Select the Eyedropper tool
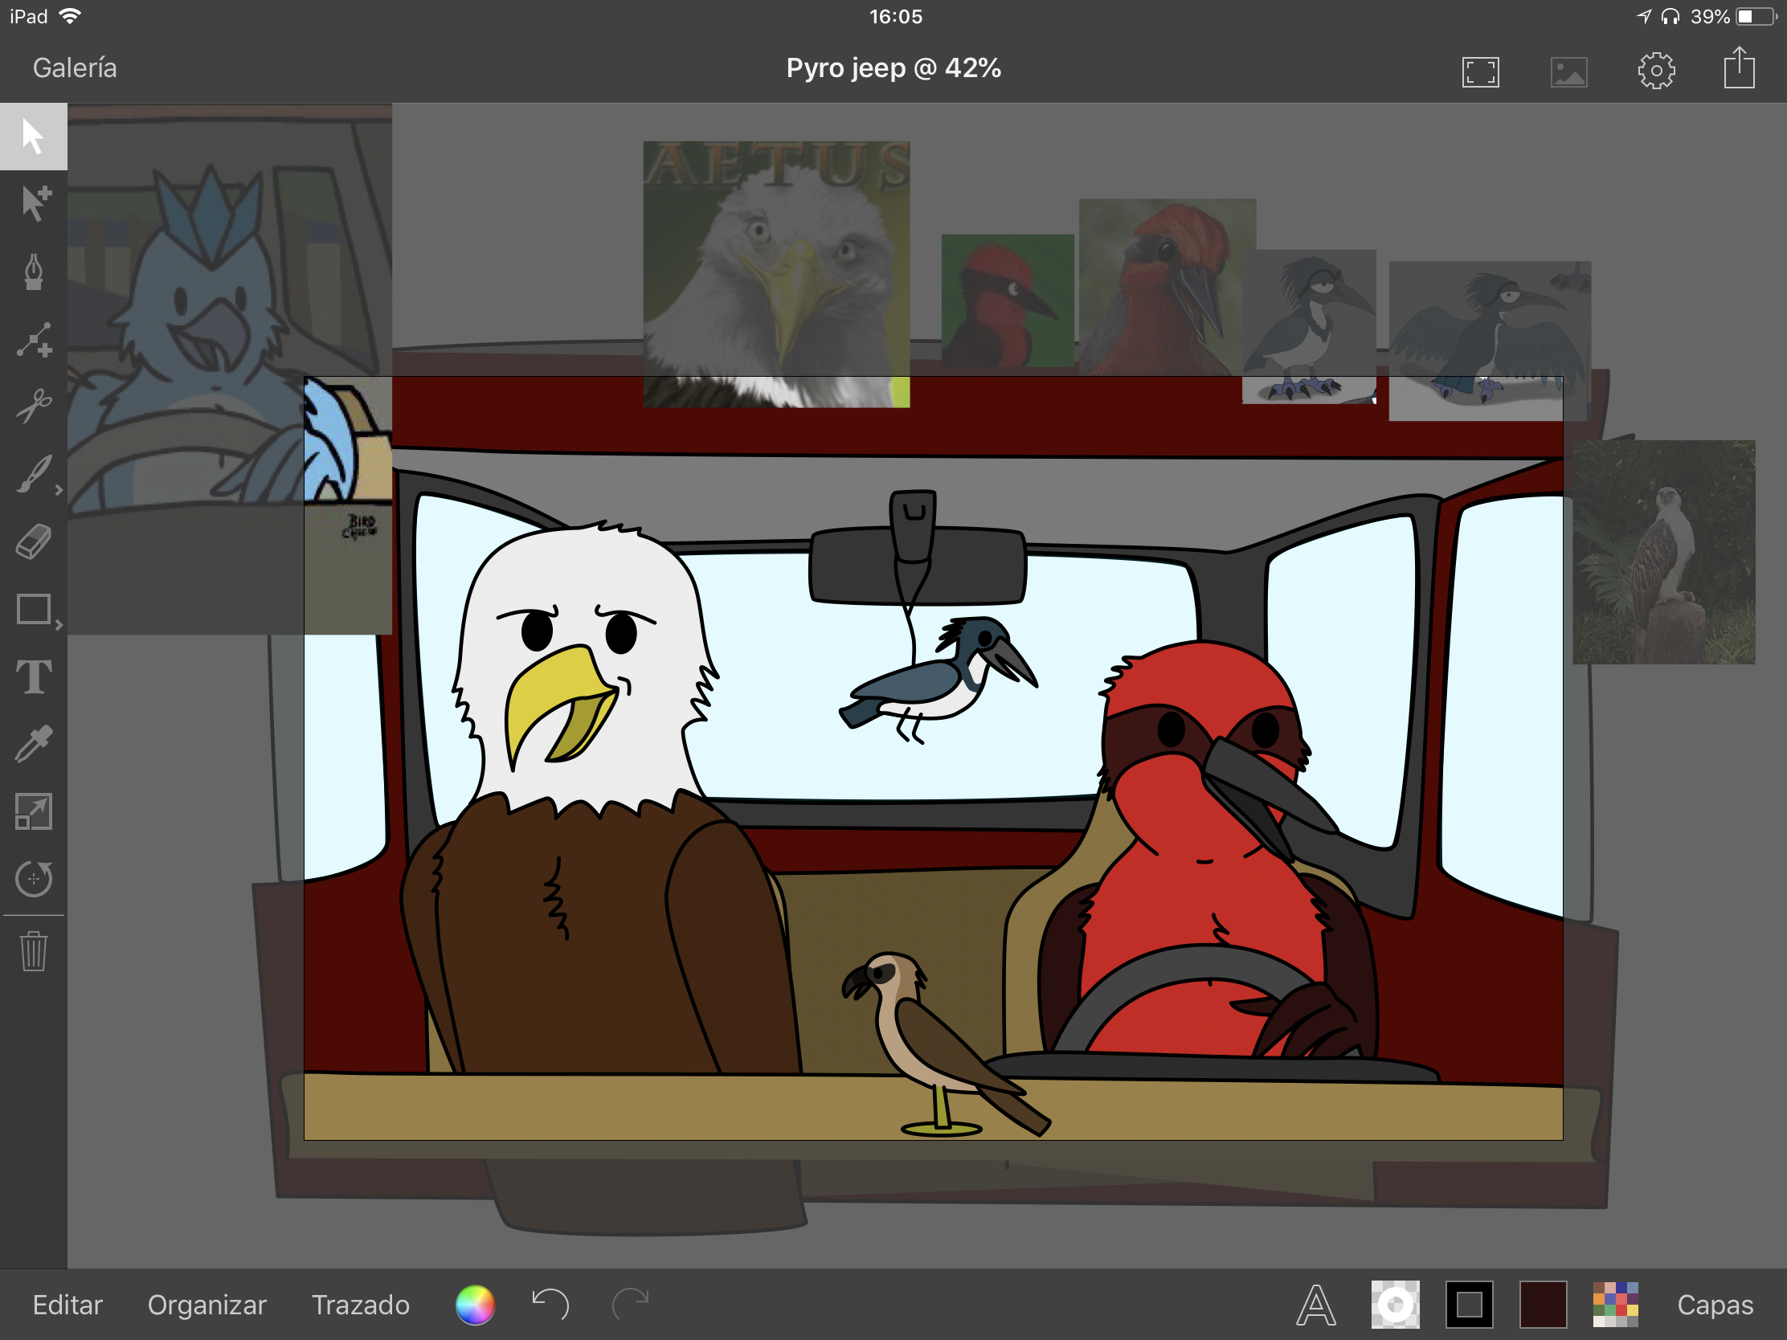This screenshot has height=1340, width=1787. (33, 744)
